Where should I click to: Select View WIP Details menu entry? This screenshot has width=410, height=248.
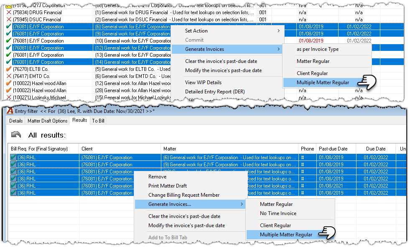pyautogui.click(x=203, y=83)
